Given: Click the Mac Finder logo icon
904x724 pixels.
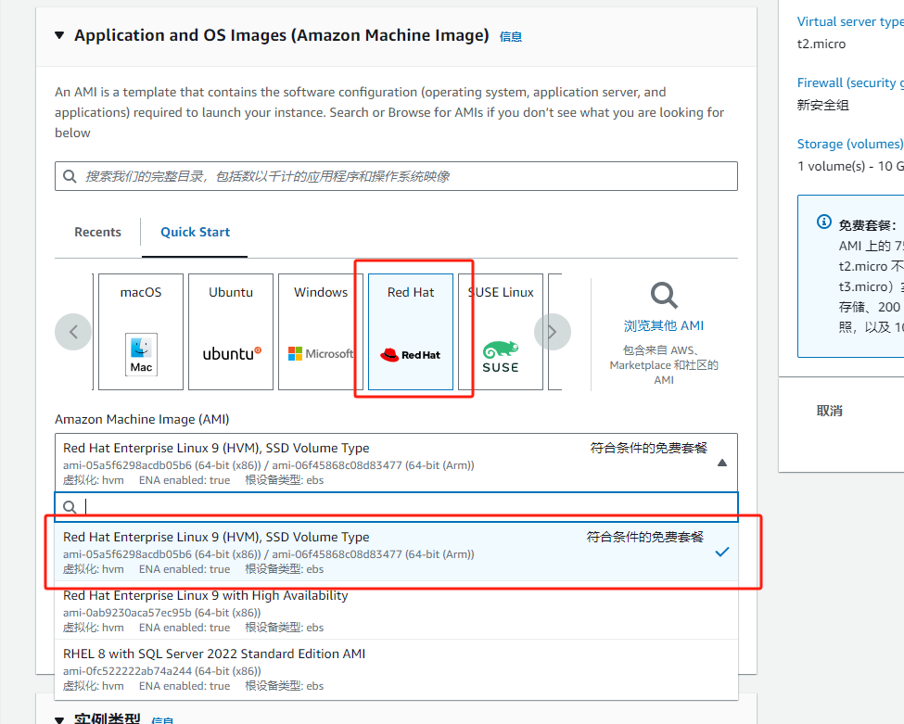Looking at the screenshot, I should pos(141,354).
